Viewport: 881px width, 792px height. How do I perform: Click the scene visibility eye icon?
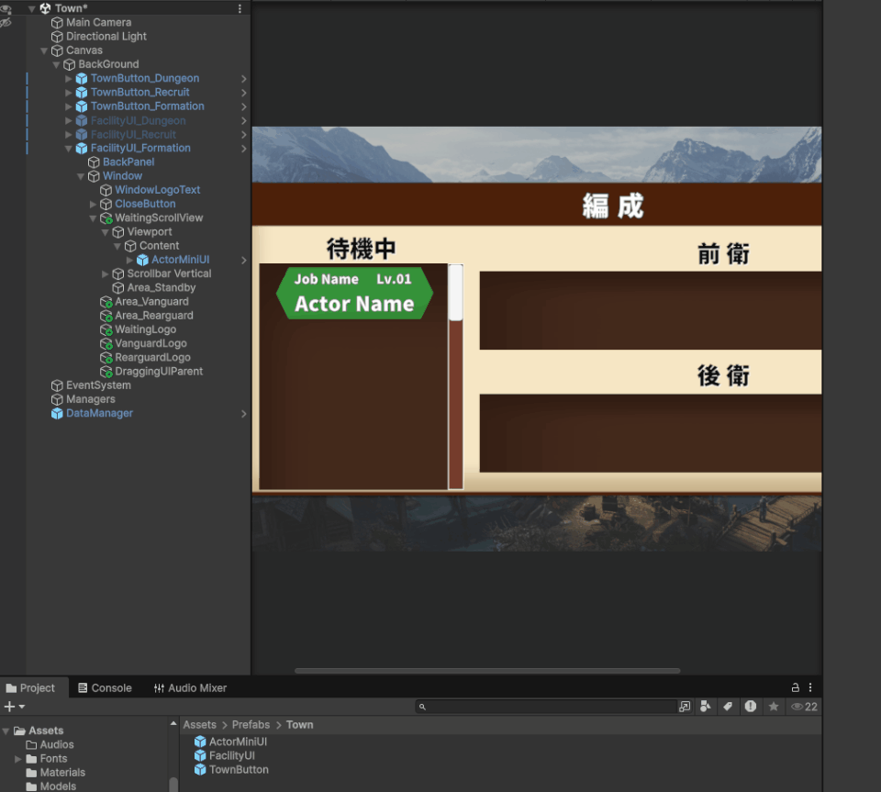pos(6,9)
